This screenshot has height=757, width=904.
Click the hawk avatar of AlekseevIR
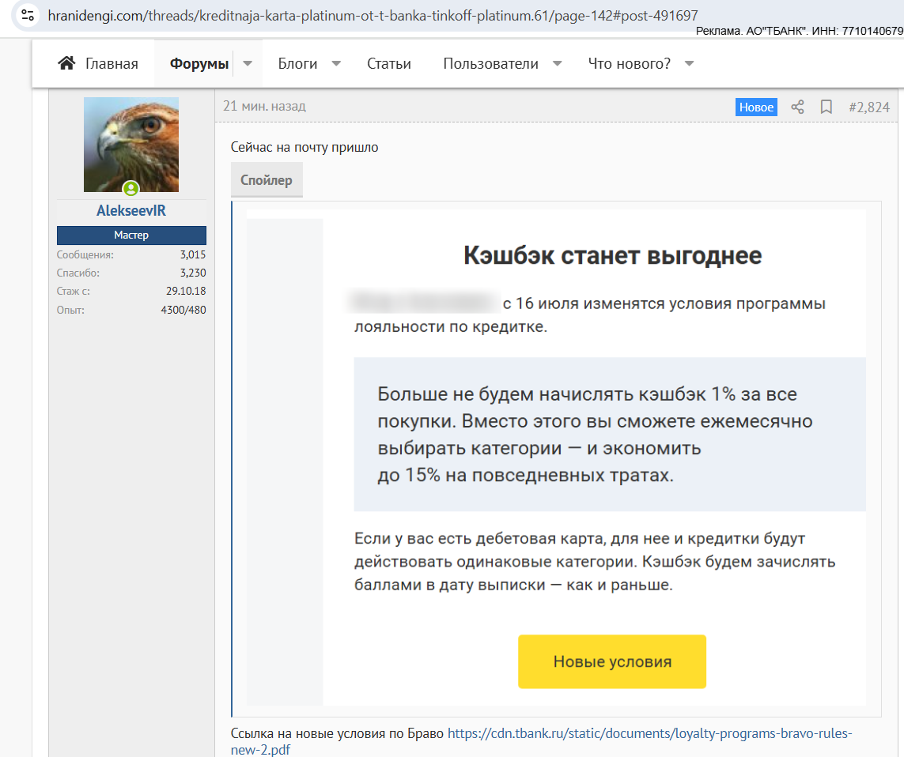[130, 144]
